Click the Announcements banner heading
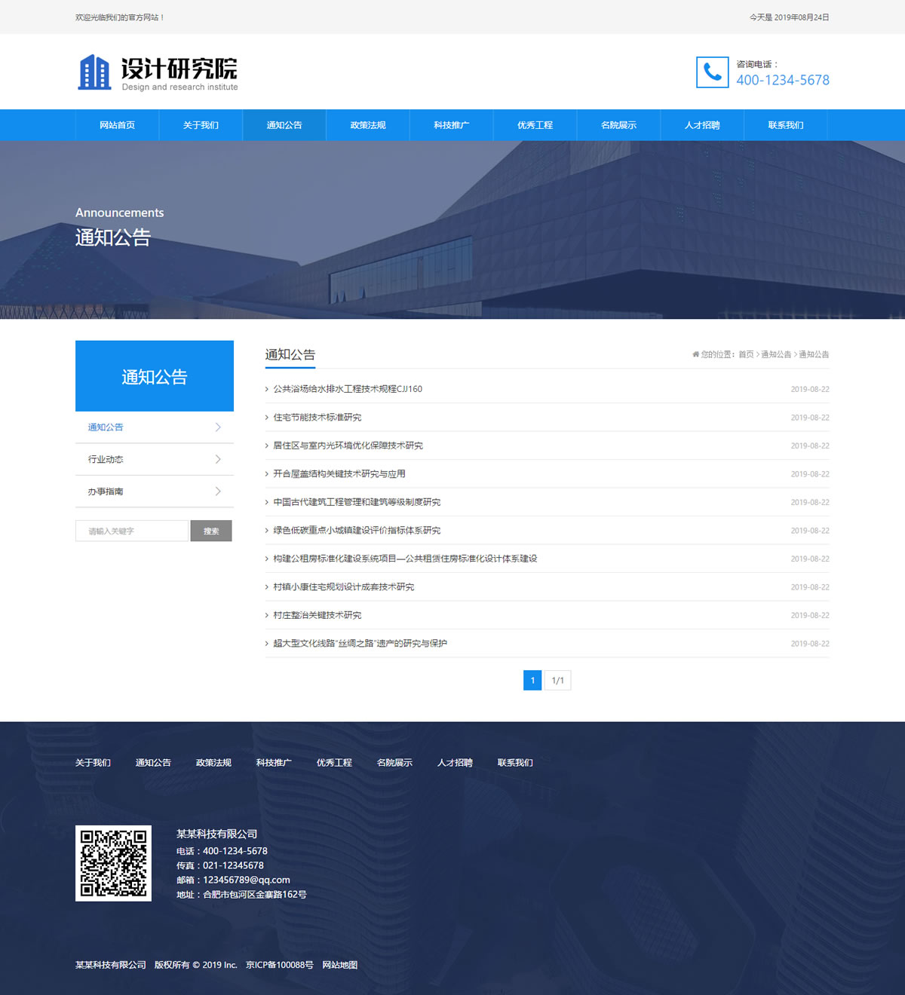This screenshot has width=905, height=995. point(119,213)
